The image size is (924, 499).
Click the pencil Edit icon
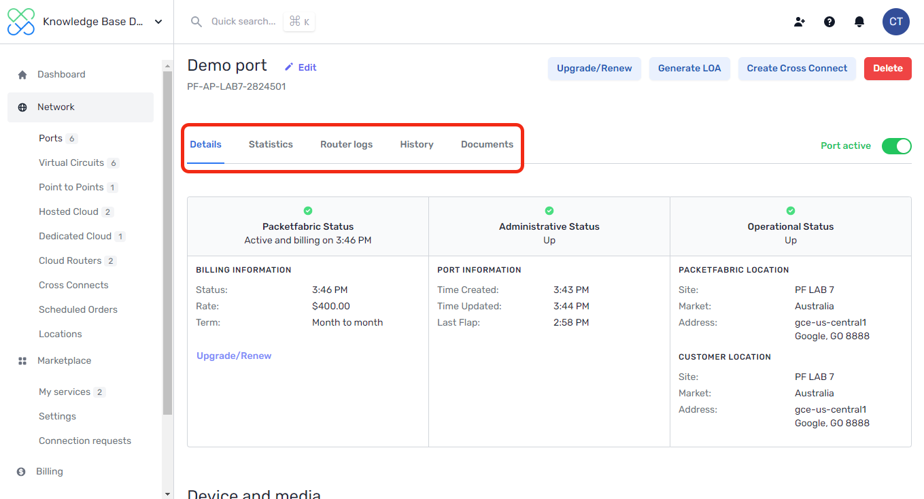click(x=289, y=67)
